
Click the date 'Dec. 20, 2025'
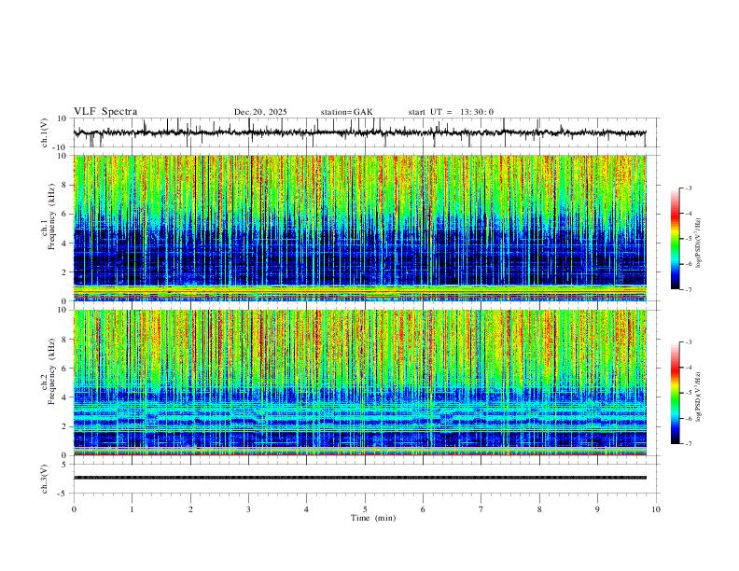260,112
